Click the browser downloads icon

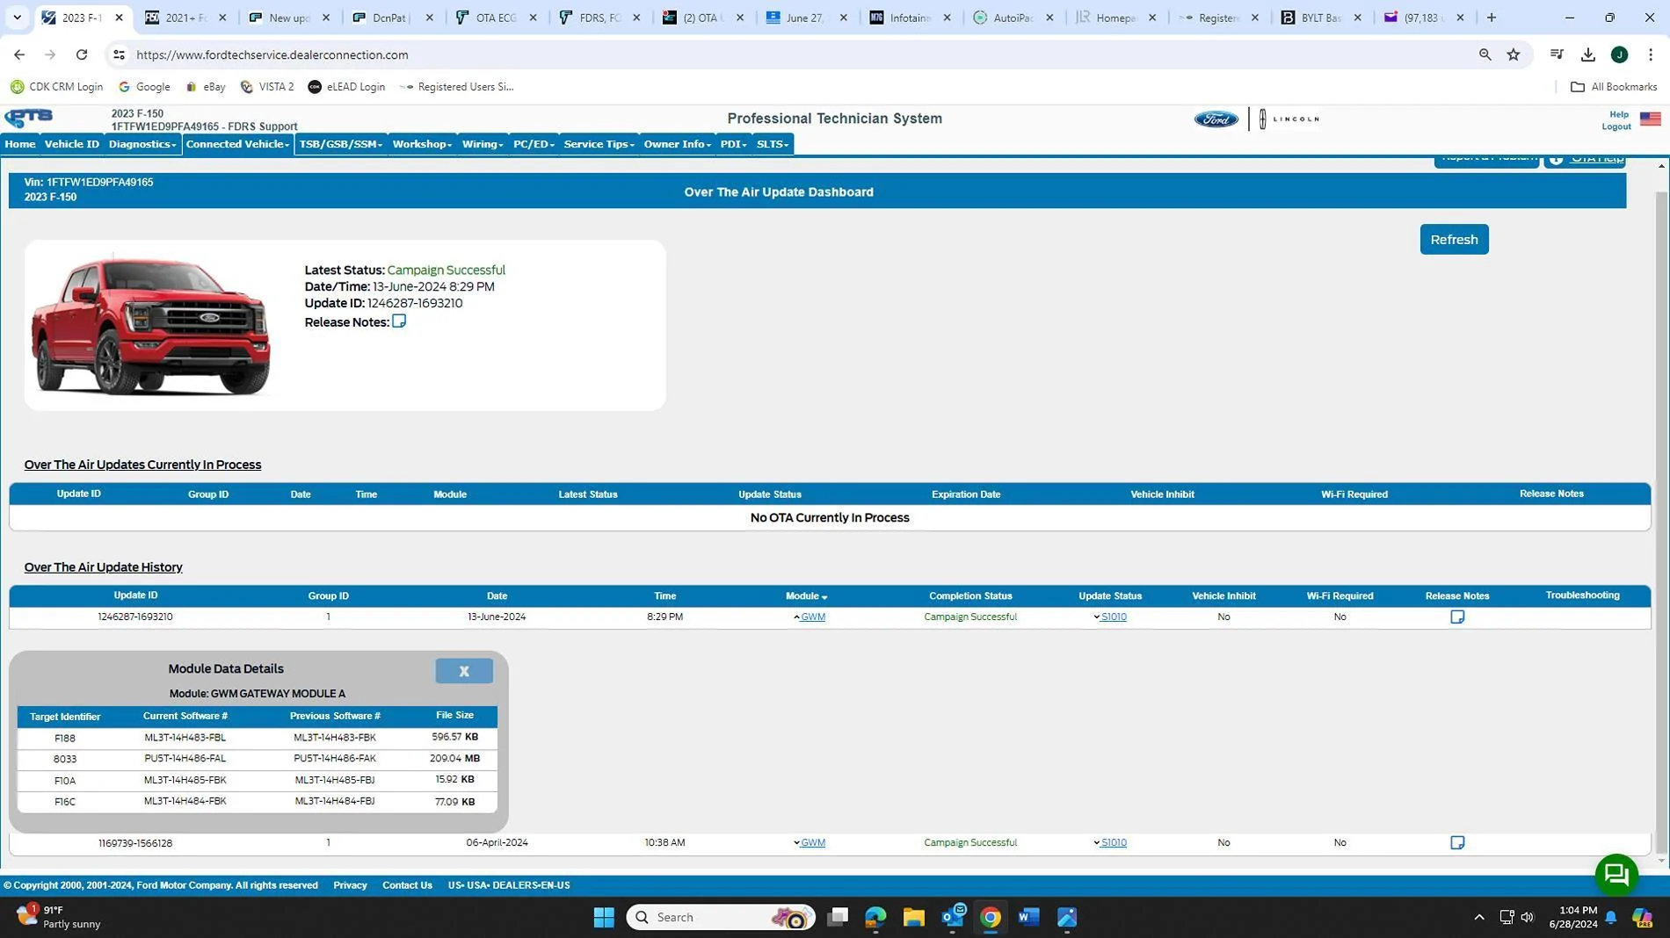[x=1588, y=54]
